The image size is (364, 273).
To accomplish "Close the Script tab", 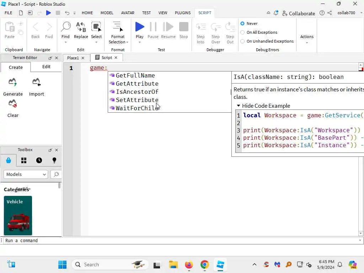I will tap(116, 58).
